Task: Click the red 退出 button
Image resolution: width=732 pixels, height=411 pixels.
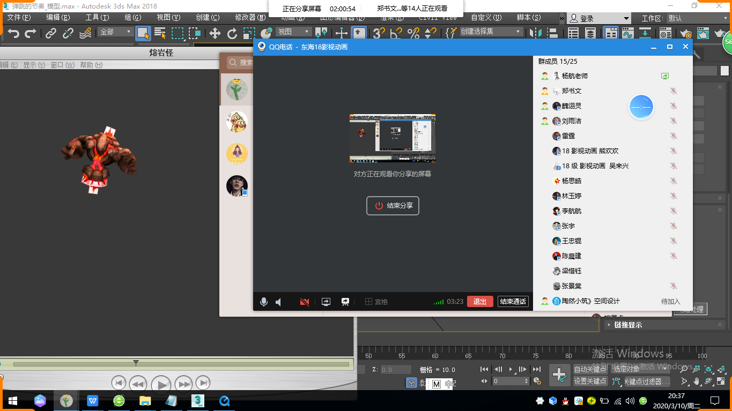Action: coord(480,302)
